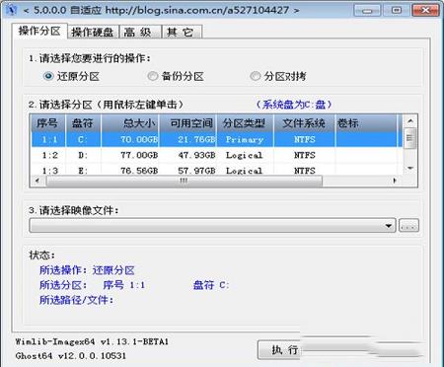Viewport: 444px width, 367px height.
Task: Click the NTFS cell in the D: row
Action: [305, 155]
